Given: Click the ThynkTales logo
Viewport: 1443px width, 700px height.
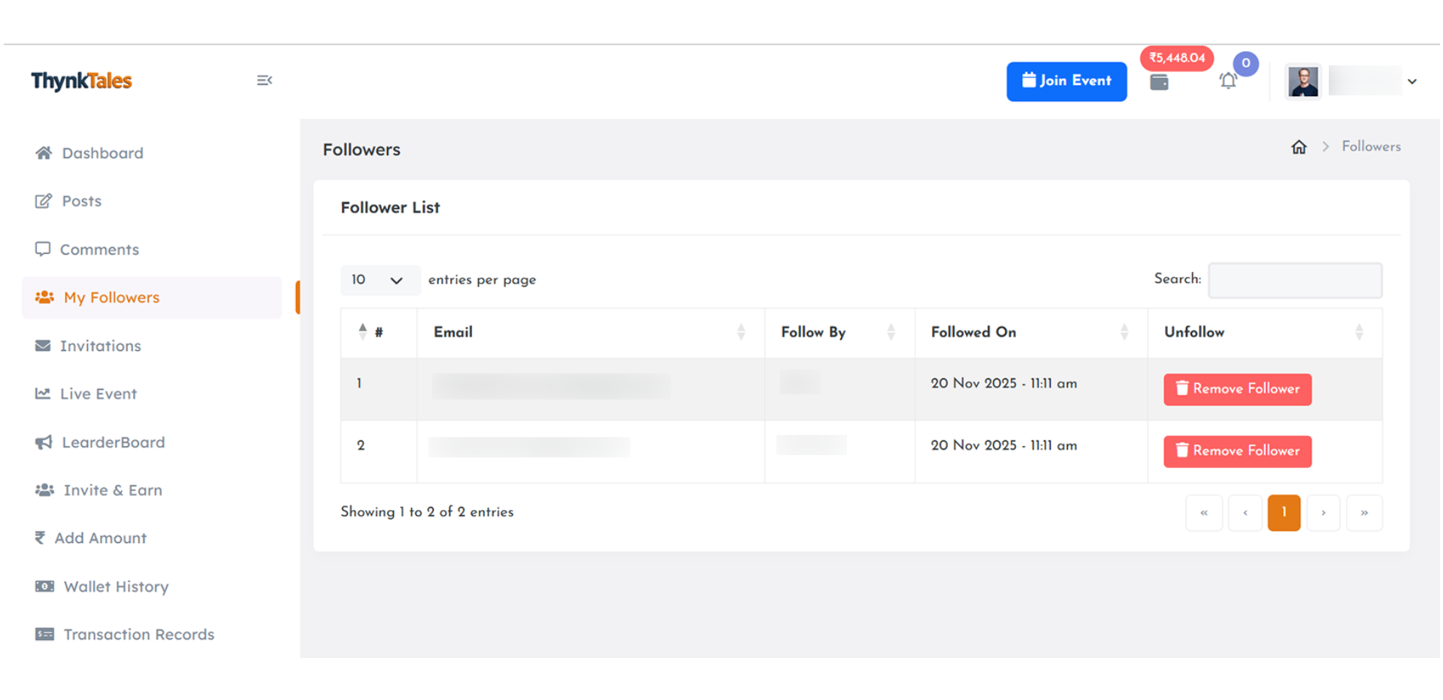Looking at the screenshot, I should click(82, 81).
